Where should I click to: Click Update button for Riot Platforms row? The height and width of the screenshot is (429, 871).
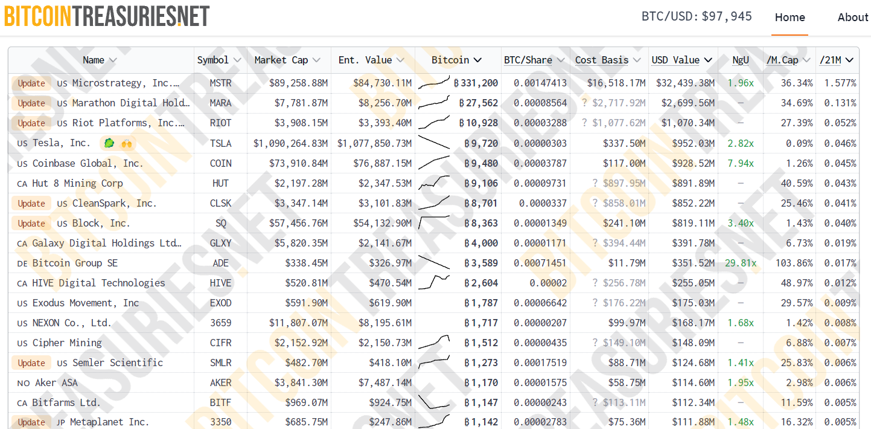pos(31,123)
